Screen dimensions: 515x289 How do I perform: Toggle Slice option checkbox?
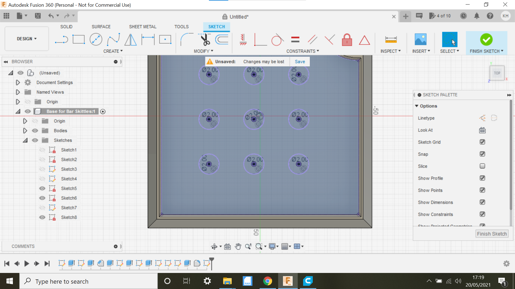(x=483, y=166)
